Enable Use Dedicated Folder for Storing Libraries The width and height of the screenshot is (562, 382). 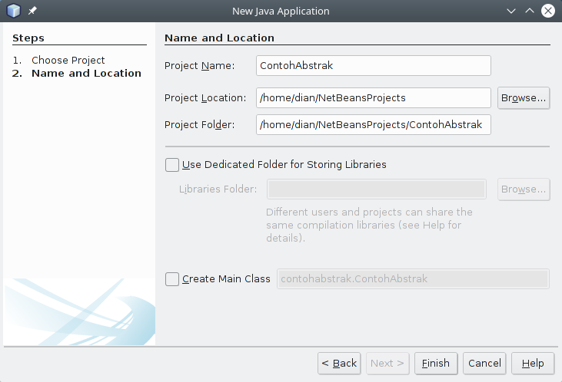pyautogui.click(x=172, y=165)
